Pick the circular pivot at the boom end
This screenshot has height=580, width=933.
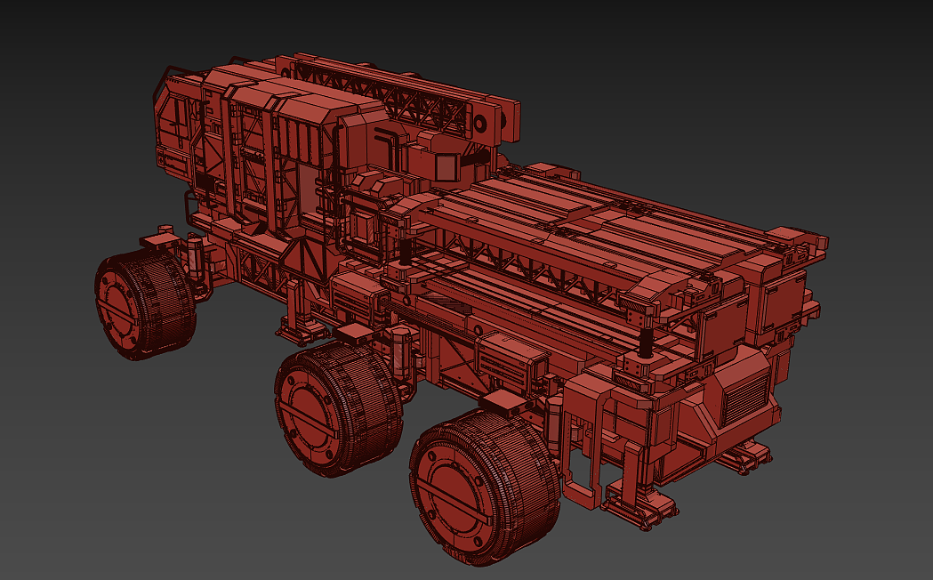point(480,124)
